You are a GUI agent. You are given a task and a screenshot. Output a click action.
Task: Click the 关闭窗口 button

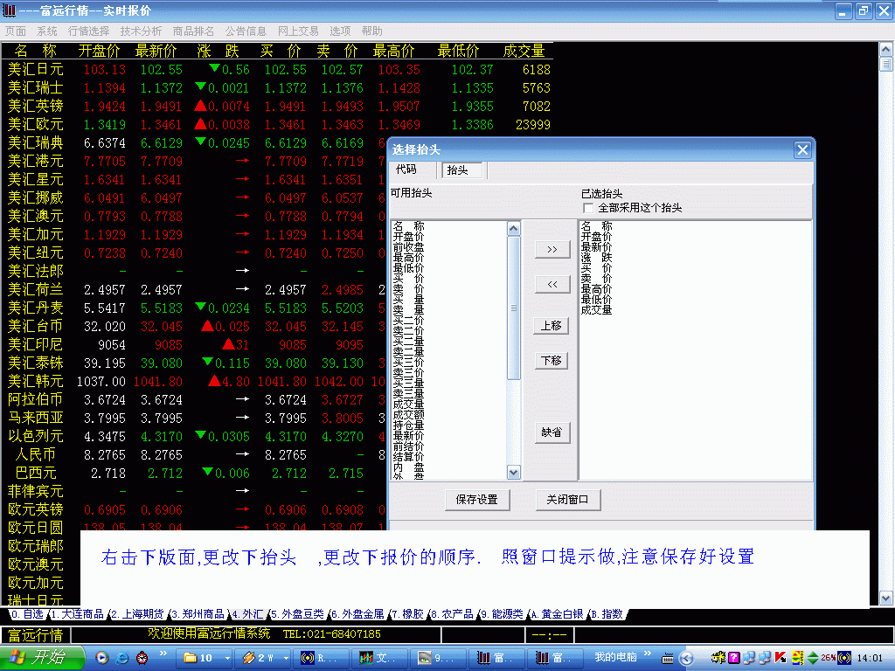[567, 500]
